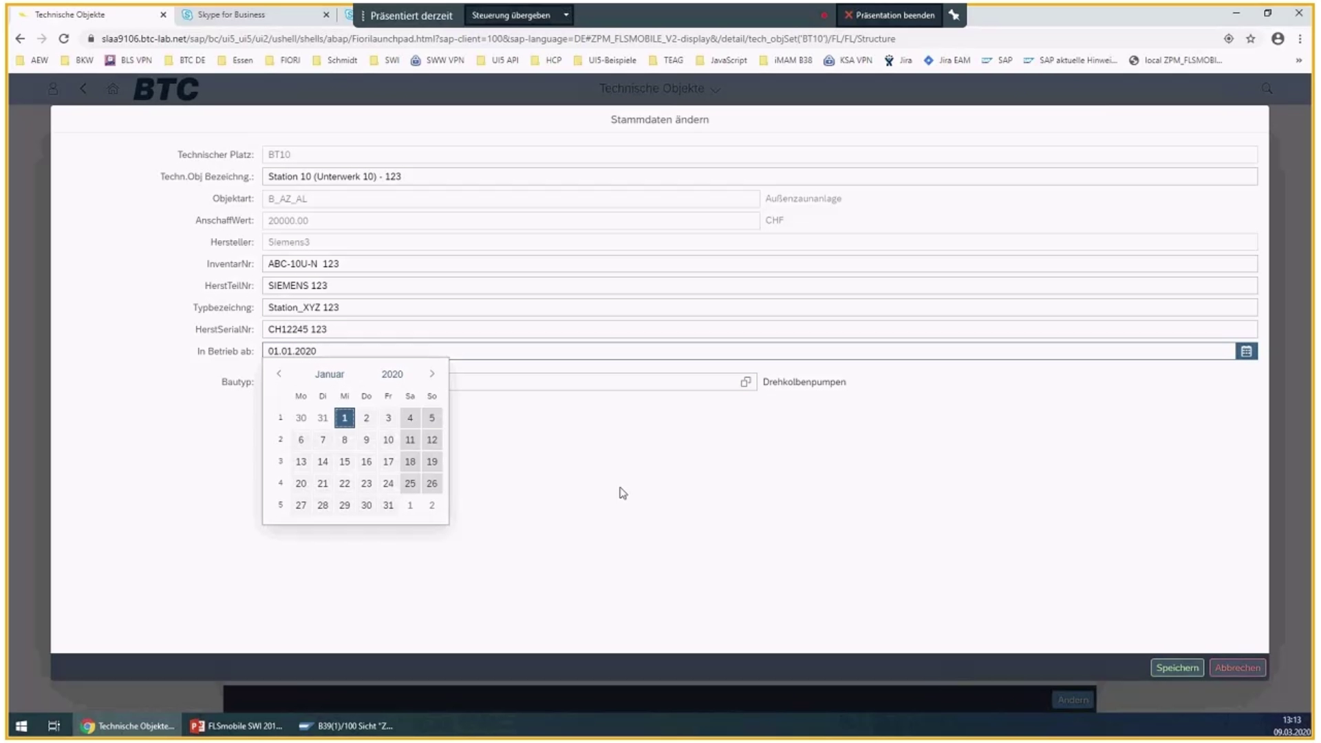Navigate home using the Fiori home icon
Screen dimensions: 1321x743
(x=113, y=89)
